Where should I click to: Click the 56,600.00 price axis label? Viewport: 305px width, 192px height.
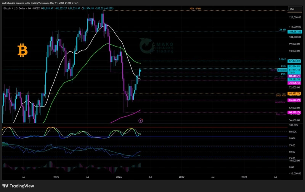click(294, 120)
